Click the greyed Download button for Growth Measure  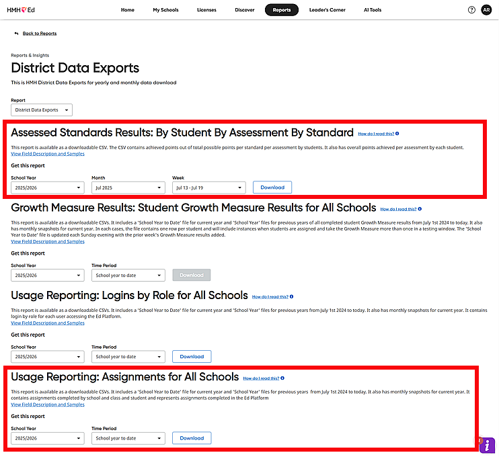click(192, 275)
